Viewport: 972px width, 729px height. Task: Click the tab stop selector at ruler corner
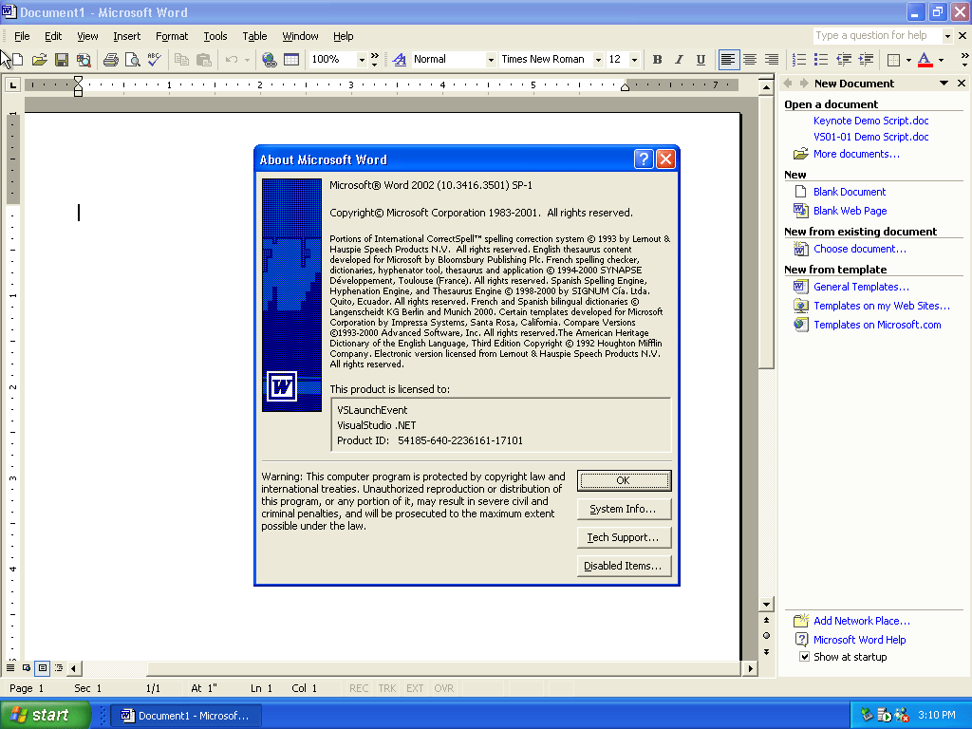click(13, 84)
